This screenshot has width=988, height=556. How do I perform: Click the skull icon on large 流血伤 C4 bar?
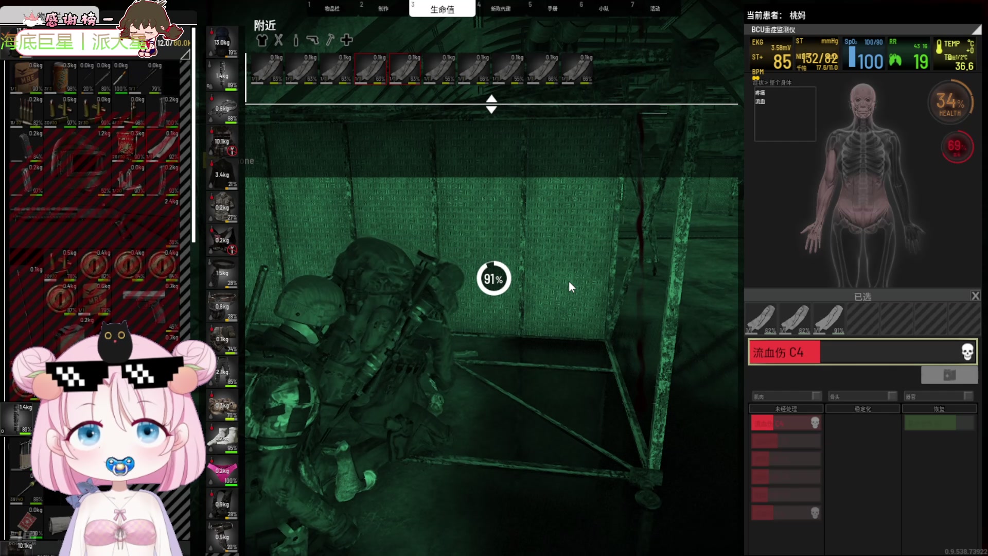tap(967, 352)
